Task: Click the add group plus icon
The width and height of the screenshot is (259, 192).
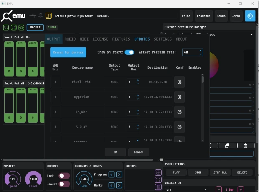Action: [x=158, y=173]
